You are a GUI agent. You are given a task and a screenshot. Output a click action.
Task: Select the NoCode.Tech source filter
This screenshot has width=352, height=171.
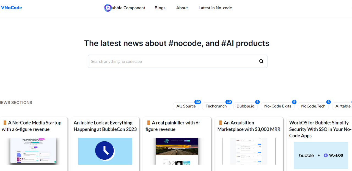tap(313, 106)
